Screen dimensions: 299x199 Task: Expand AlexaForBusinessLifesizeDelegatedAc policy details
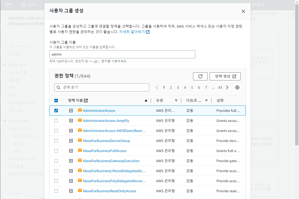pos(71,171)
